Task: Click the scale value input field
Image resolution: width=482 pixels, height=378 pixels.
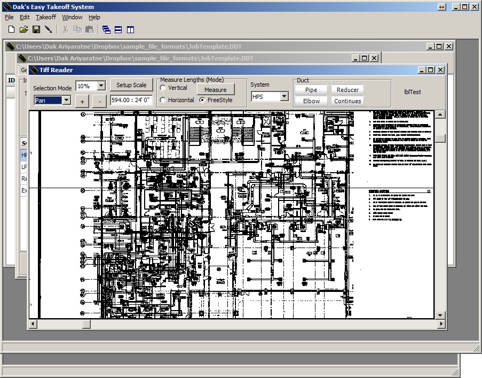Action: tap(131, 100)
